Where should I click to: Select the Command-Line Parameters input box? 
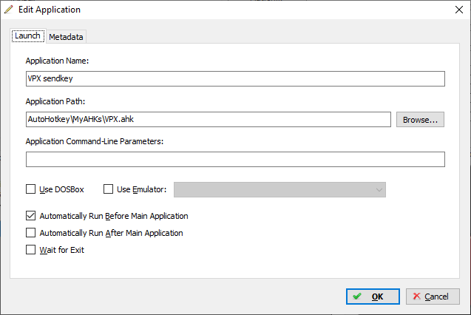pos(235,159)
